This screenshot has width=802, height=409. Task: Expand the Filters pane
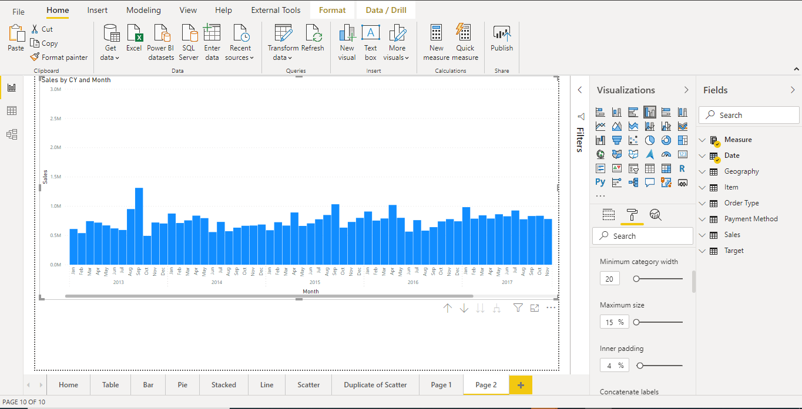pos(580,90)
